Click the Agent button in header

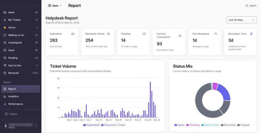pyautogui.click(x=251, y=6)
